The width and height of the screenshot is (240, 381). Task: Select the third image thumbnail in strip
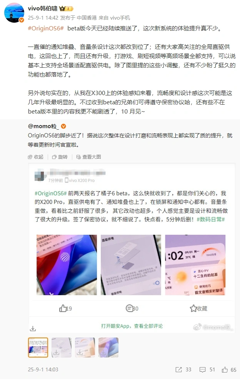click(85, 348)
